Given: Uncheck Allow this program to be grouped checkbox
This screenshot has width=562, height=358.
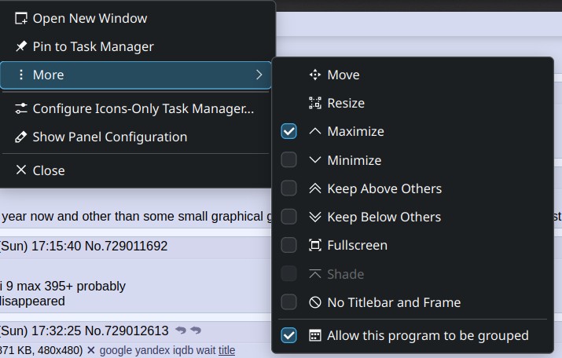Looking at the screenshot, I should 289,335.
